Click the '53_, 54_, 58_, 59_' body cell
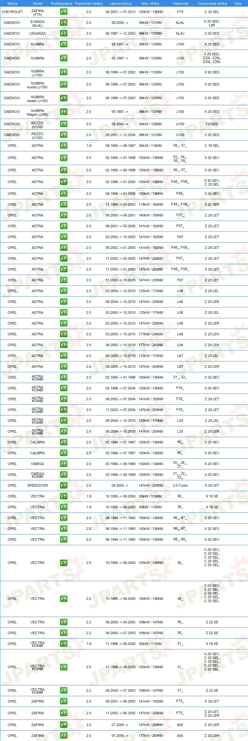 180,159
